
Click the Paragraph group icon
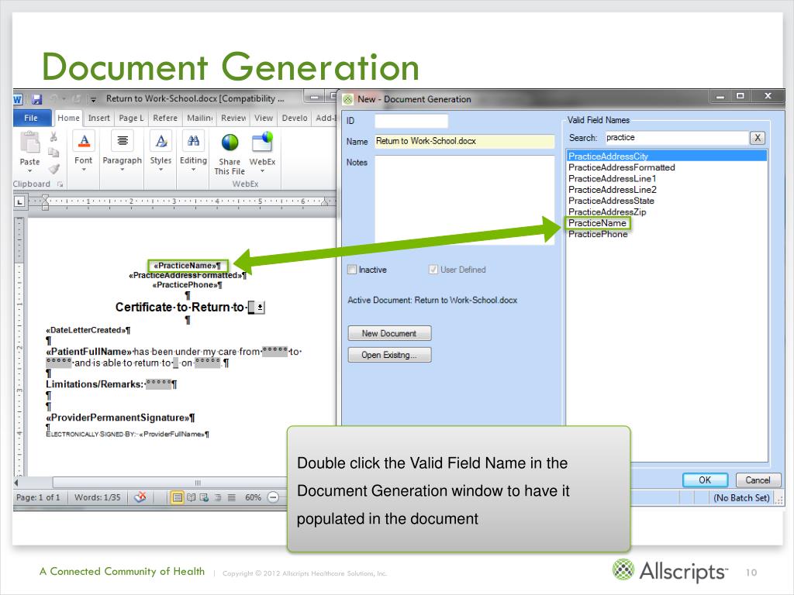pyautogui.click(x=123, y=141)
